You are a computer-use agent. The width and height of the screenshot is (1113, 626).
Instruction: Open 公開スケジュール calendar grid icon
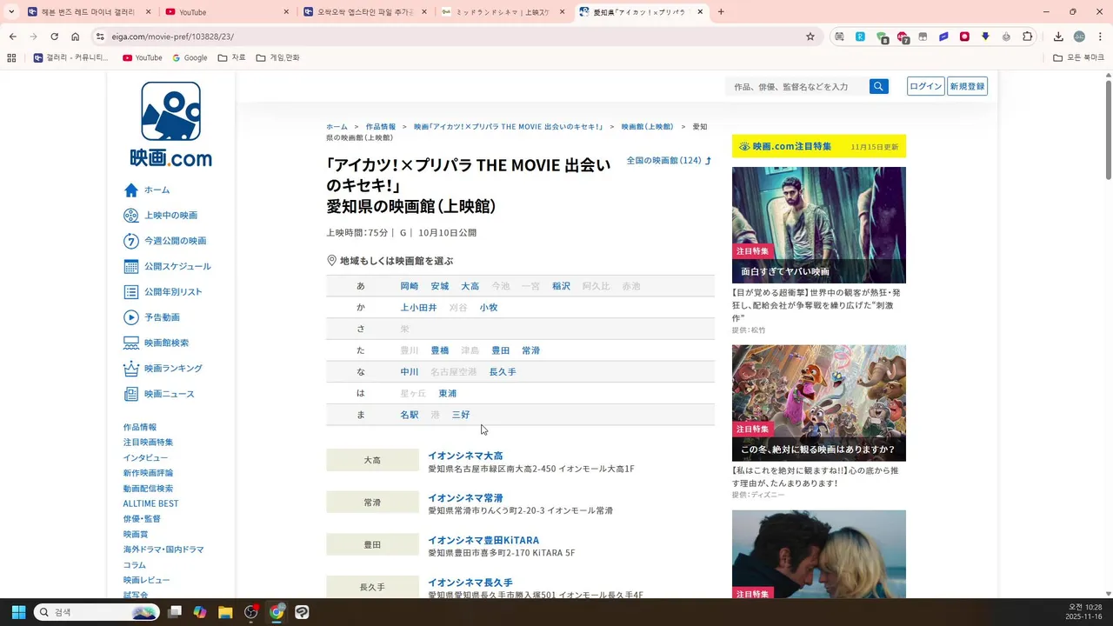[131, 266]
